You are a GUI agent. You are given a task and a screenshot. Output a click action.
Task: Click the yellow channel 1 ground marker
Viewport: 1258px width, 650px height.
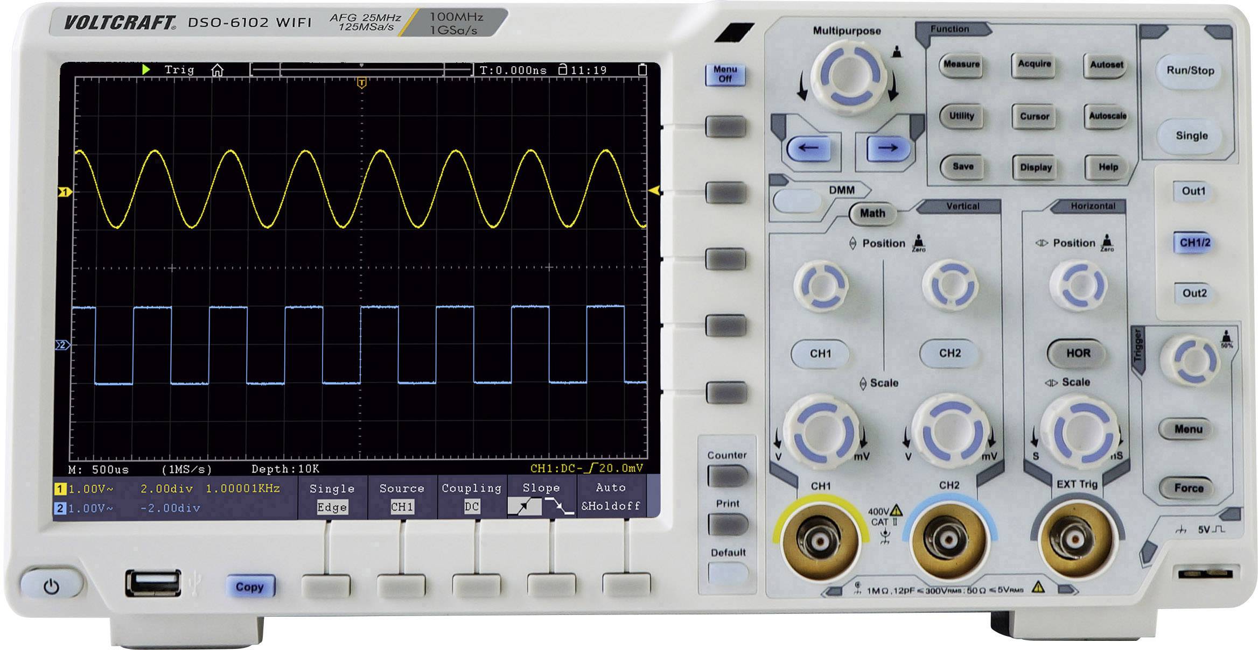click(x=65, y=192)
